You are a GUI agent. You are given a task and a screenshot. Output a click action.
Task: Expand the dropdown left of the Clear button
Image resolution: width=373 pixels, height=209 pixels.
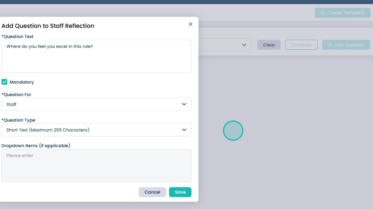244,45
